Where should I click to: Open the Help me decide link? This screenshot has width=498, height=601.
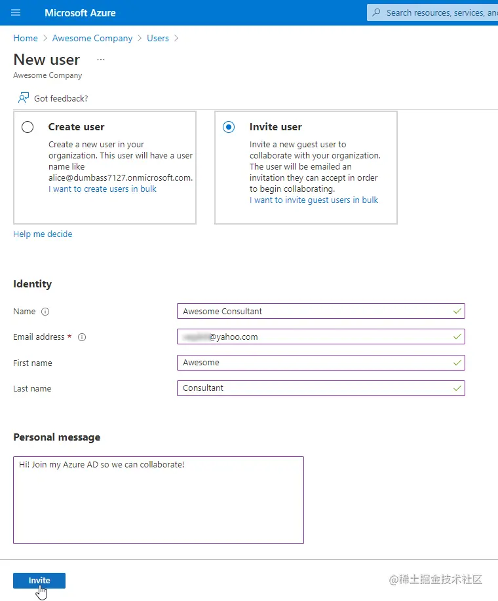pos(43,234)
